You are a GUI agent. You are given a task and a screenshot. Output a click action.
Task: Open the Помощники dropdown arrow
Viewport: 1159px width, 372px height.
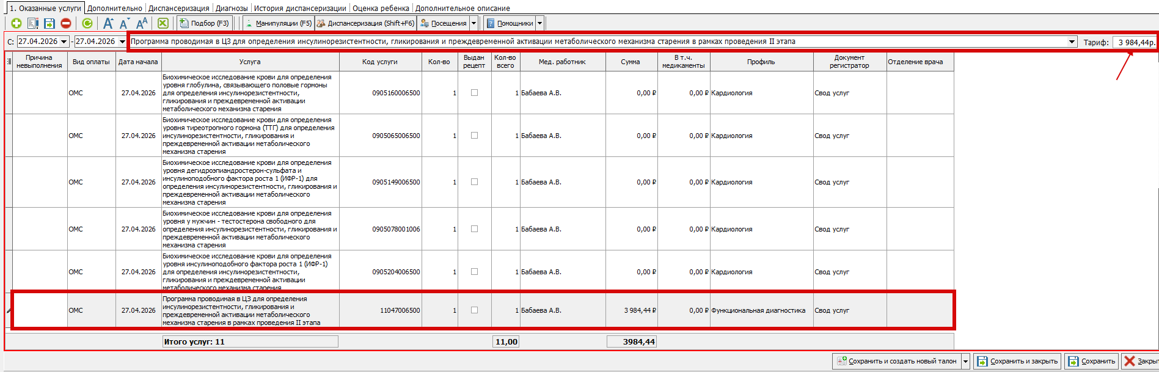click(x=539, y=23)
